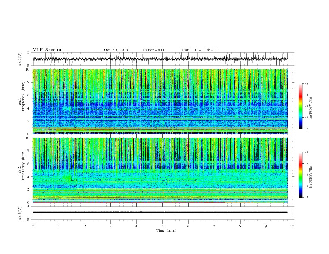
Task: Click the "-5" label on ch.2 colorbar
Action: (306, 175)
